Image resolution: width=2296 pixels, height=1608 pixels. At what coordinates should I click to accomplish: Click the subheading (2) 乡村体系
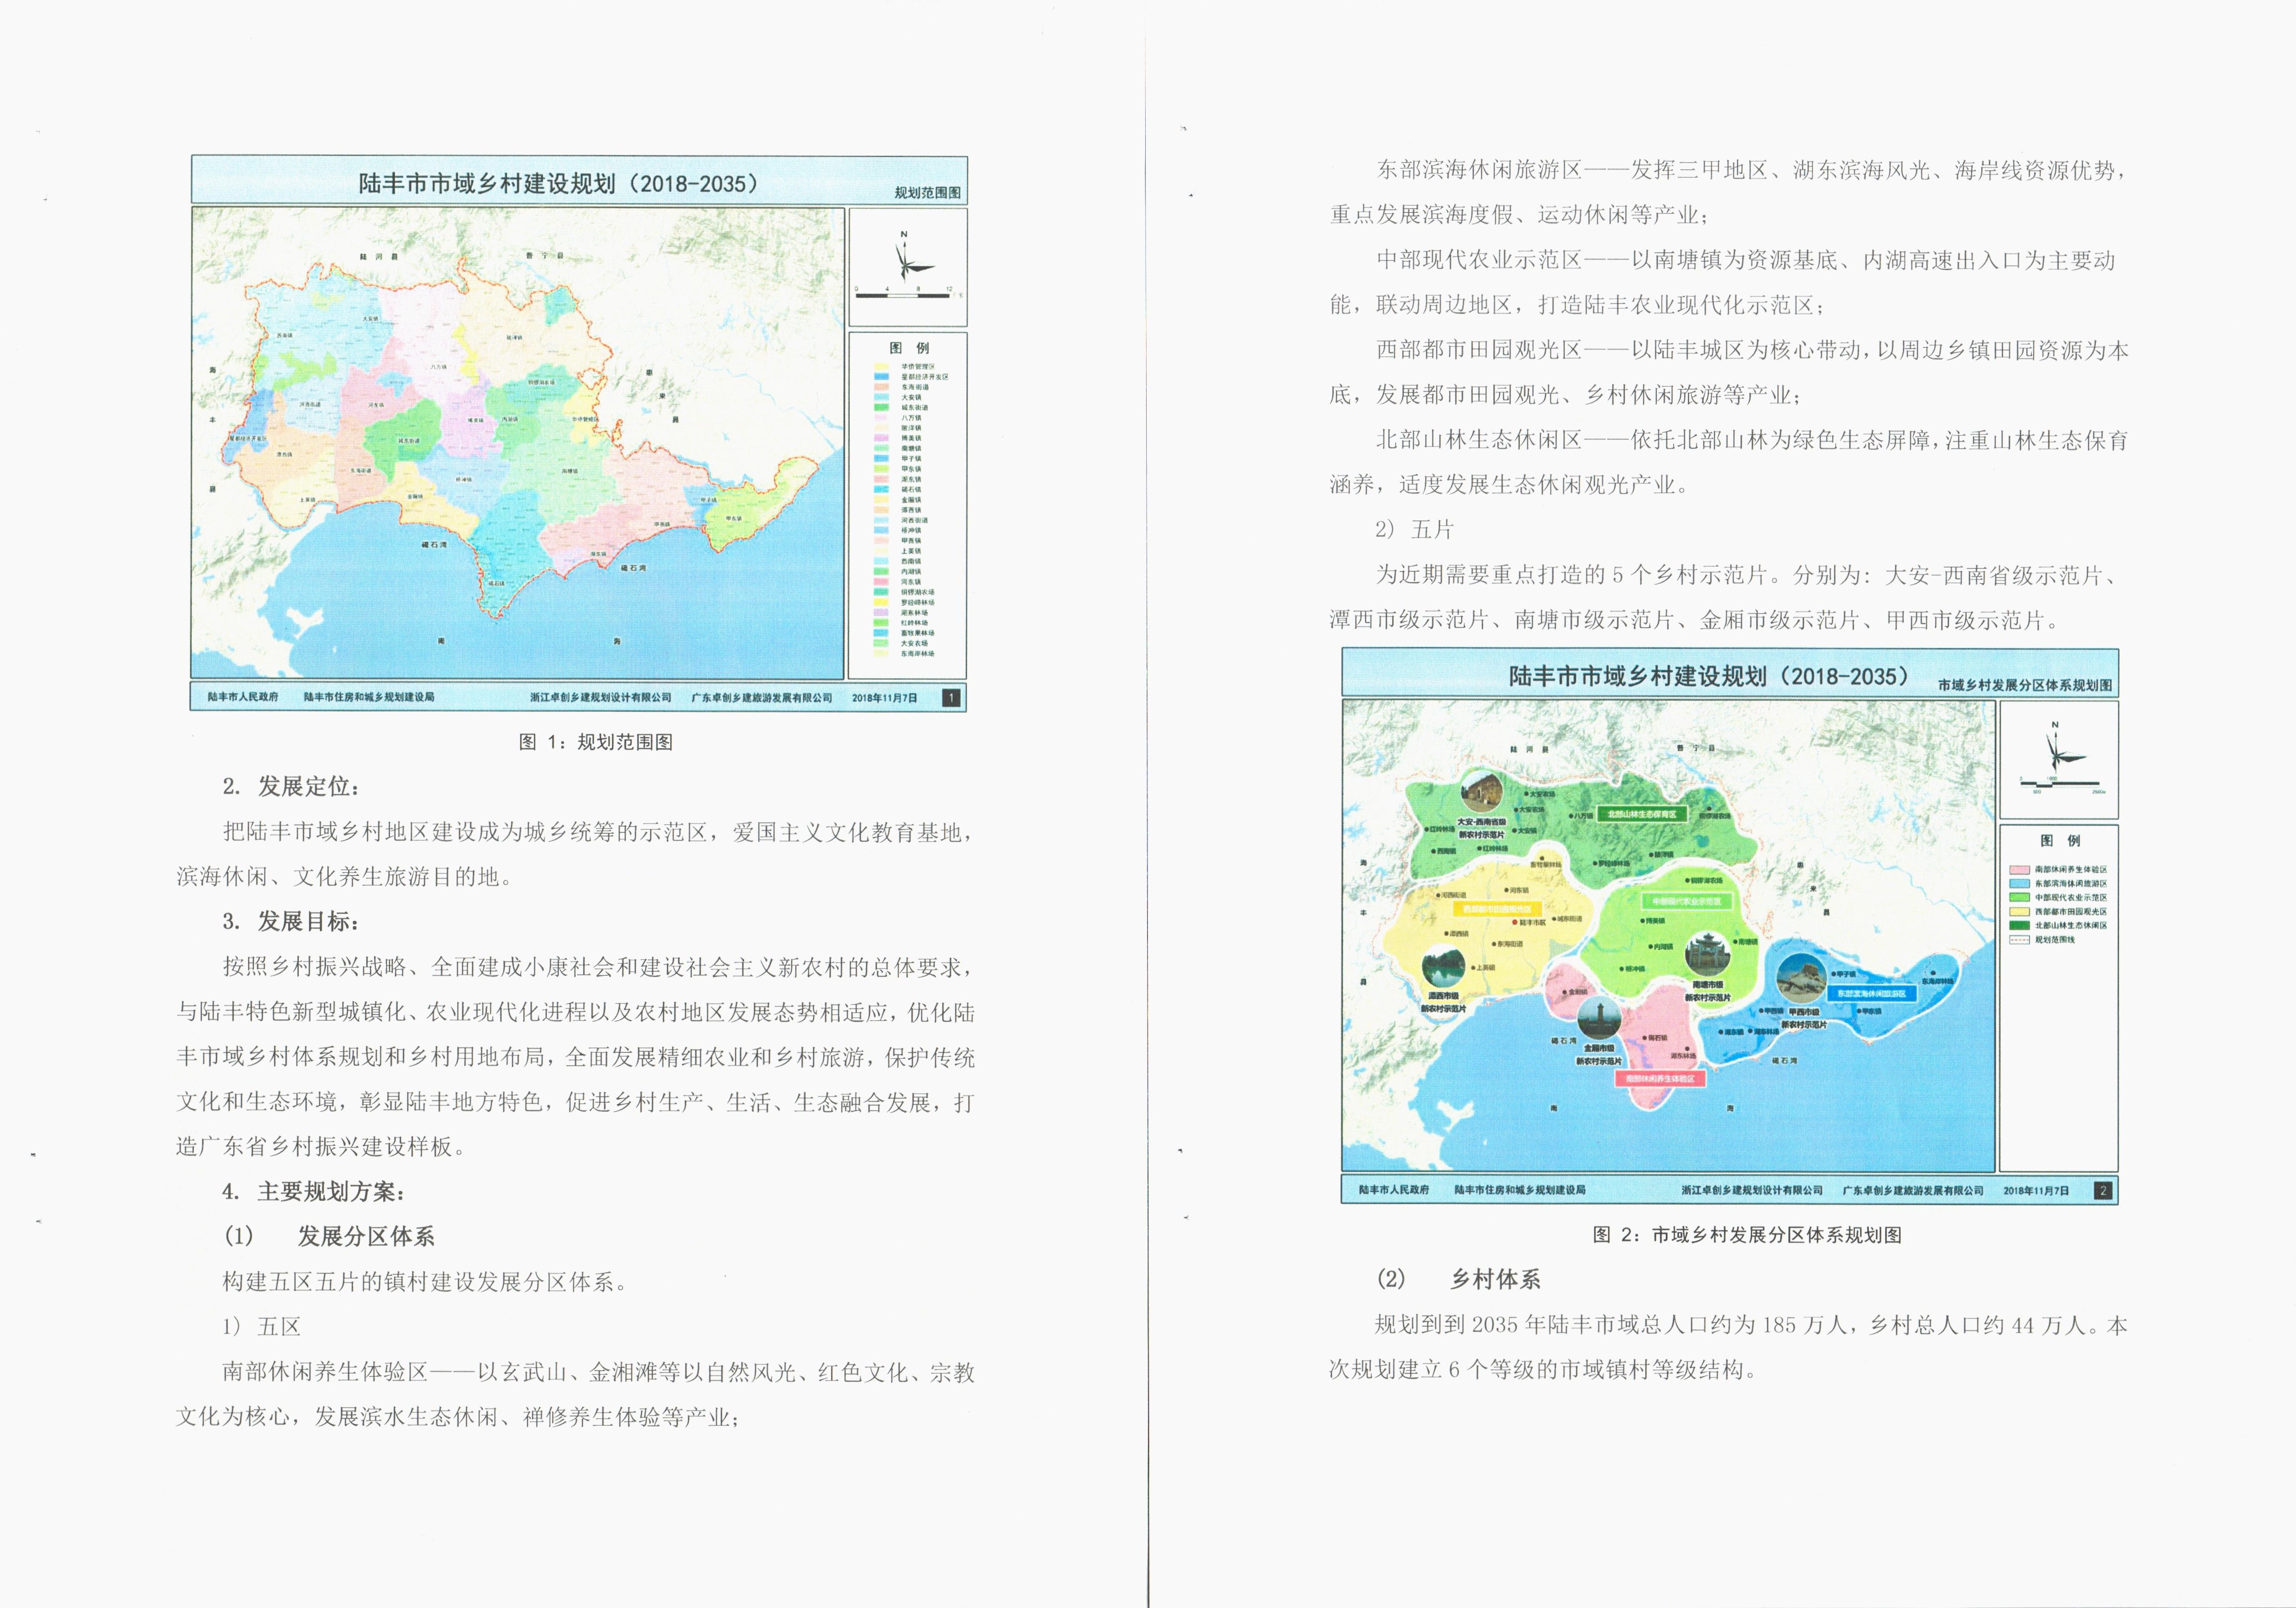pos(1458,1279)
